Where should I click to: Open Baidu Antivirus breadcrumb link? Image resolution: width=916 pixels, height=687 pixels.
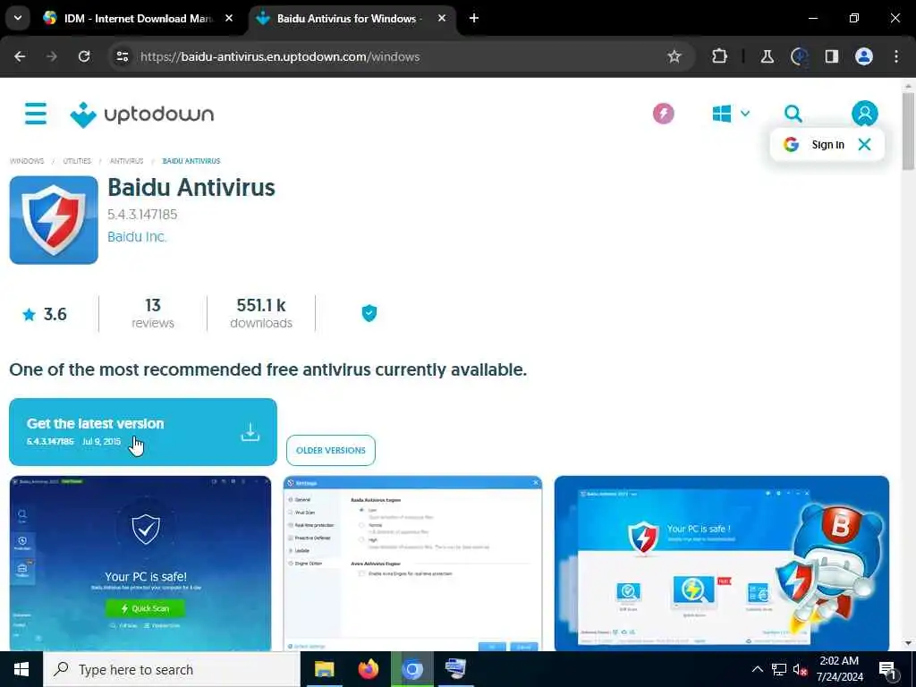(x=191, y=161)
